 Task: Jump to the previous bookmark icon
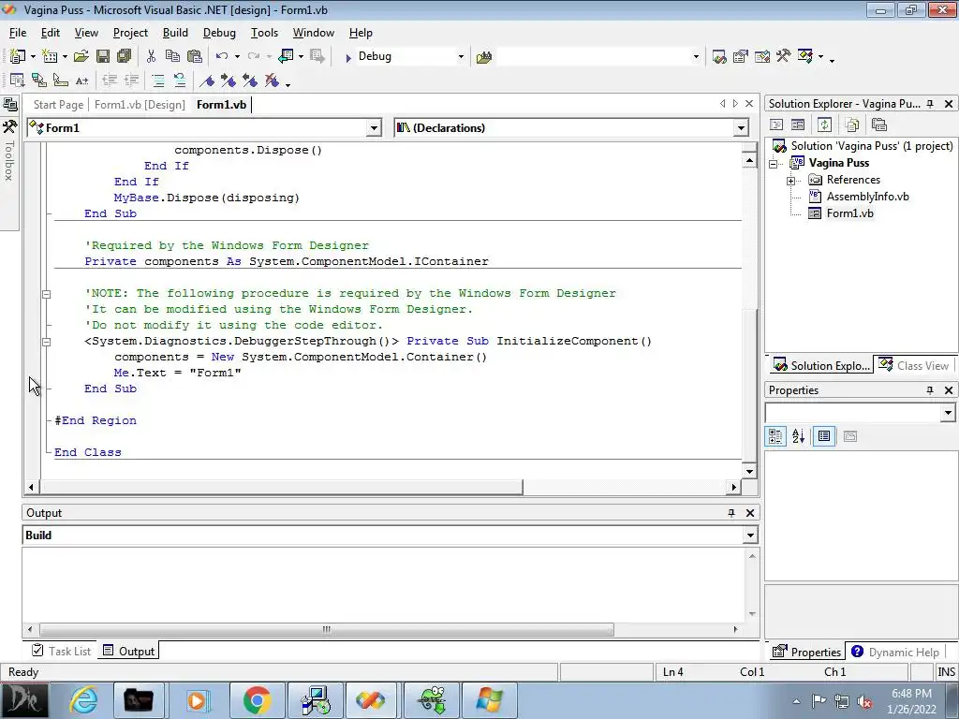pos(249,81)
